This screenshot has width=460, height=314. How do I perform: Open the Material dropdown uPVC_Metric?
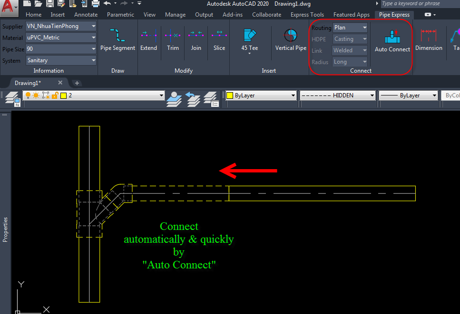pyautogui.click(x=61, y=38)
